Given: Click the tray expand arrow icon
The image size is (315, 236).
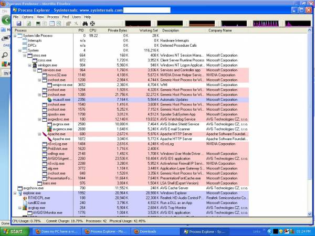Looking at the screenshot, I should tap(269, 231).
